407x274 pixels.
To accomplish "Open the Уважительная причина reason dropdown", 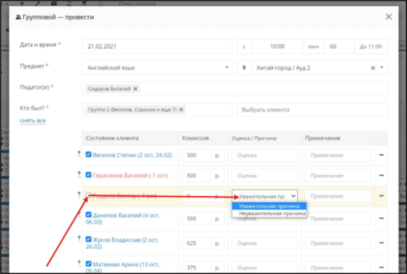I will (x=265, y=196).
